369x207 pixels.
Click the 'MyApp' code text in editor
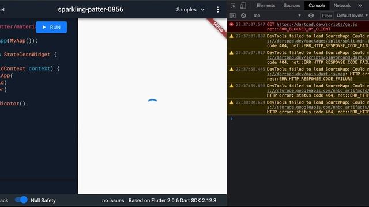(18, 41)
